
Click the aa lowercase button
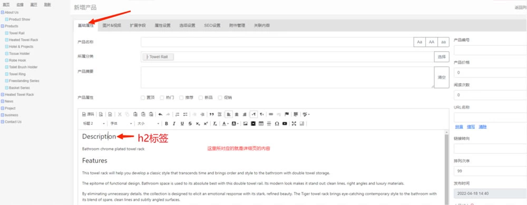click(443, 42)
